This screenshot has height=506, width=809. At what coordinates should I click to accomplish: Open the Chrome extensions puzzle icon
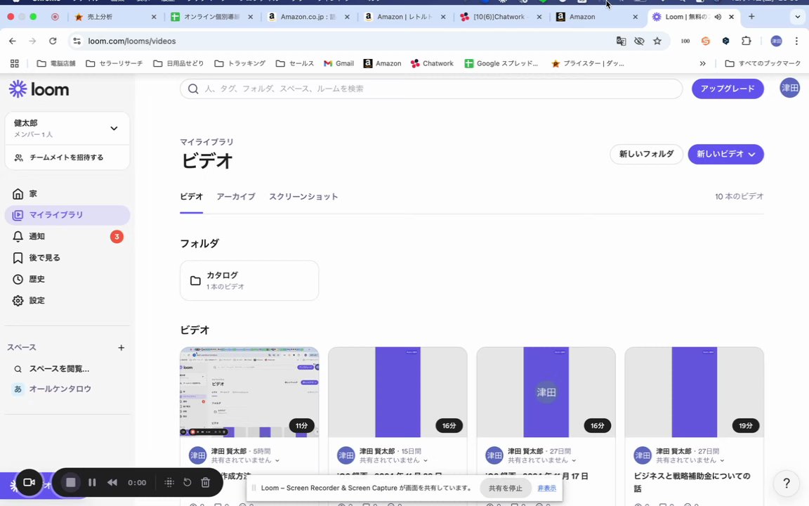click(x=746, y=41)
